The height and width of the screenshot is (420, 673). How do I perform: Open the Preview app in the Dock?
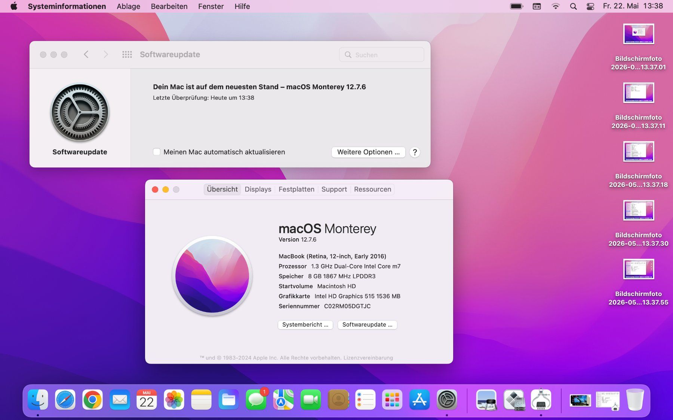[486, 399]
